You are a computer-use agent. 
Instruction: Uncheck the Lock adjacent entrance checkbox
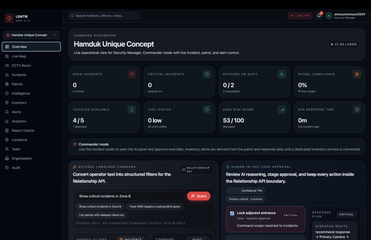(232, 213)
